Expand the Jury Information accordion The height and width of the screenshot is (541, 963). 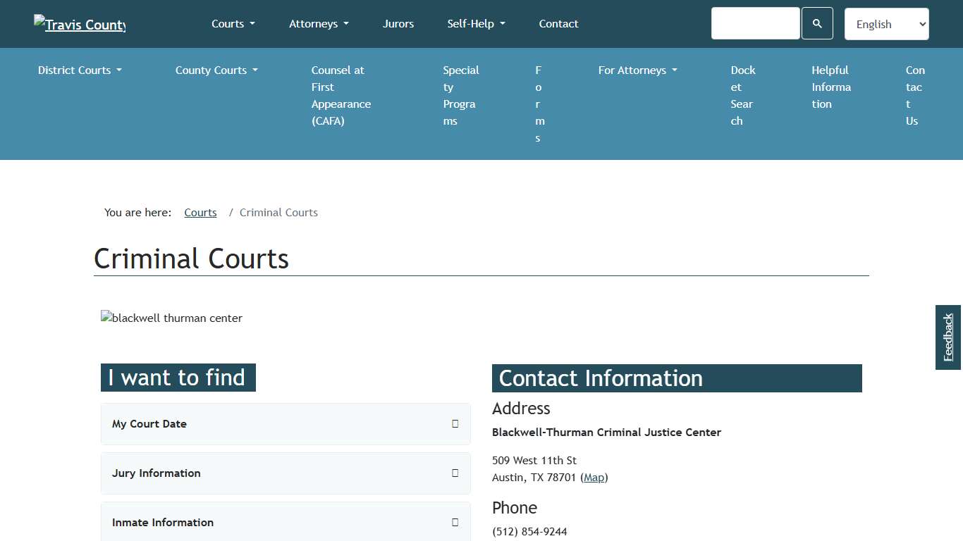coord(286,473)
